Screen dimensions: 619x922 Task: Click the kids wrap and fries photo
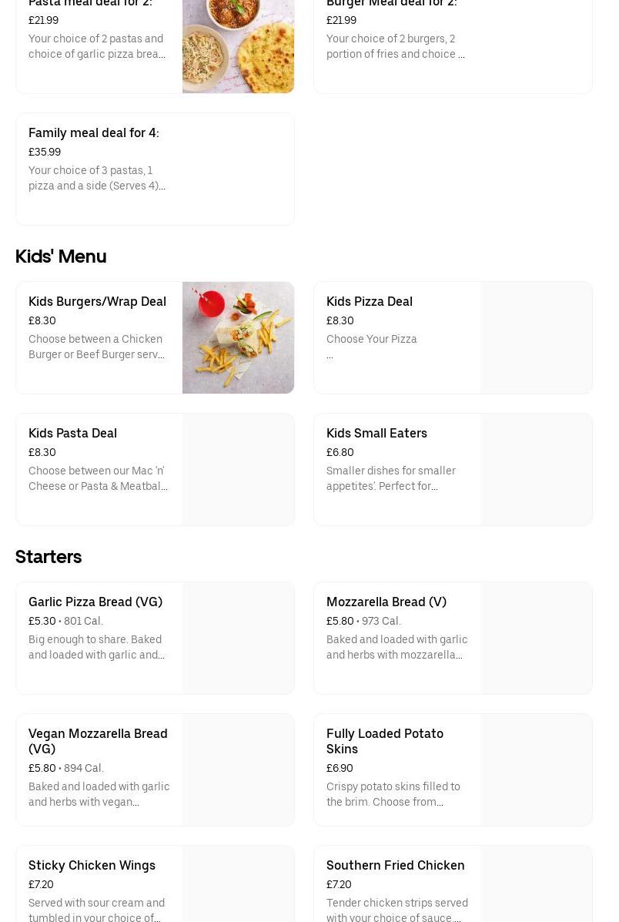pyautogui.click(x=238, y=337)
